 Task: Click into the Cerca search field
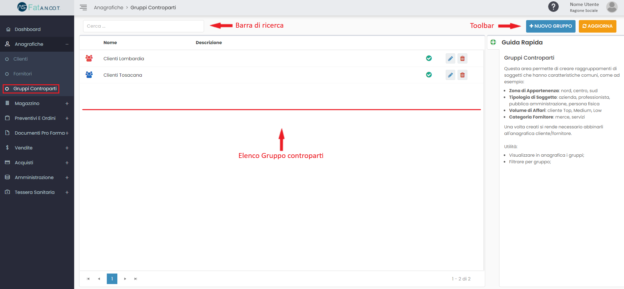tap(143, 26)
